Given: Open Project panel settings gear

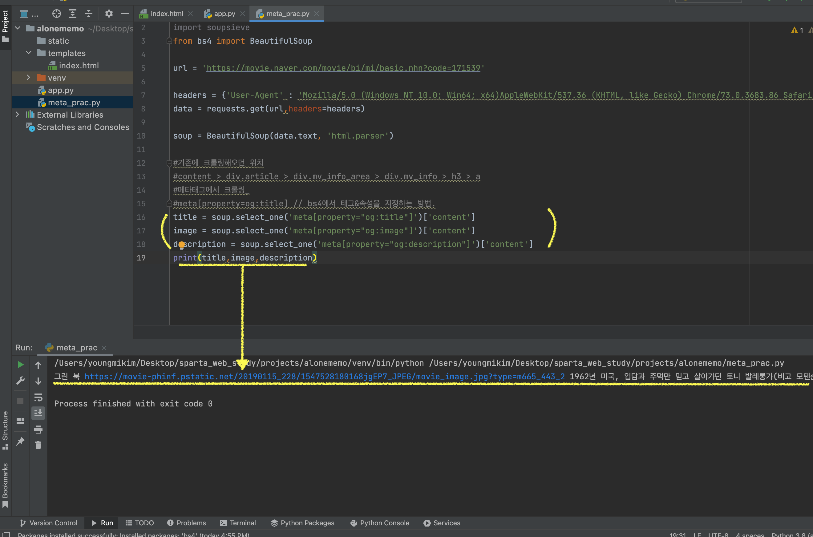Looking at the screenshot, I should tap(109, 14).
